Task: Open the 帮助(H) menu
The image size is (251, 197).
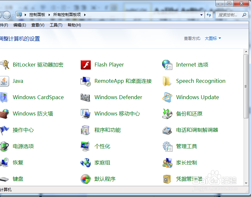Action: [x=74, y=25]
